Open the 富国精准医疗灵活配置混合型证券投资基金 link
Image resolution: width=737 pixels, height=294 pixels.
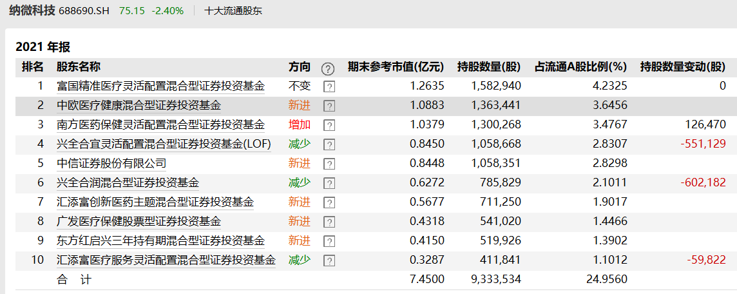[x=160, y=86]
